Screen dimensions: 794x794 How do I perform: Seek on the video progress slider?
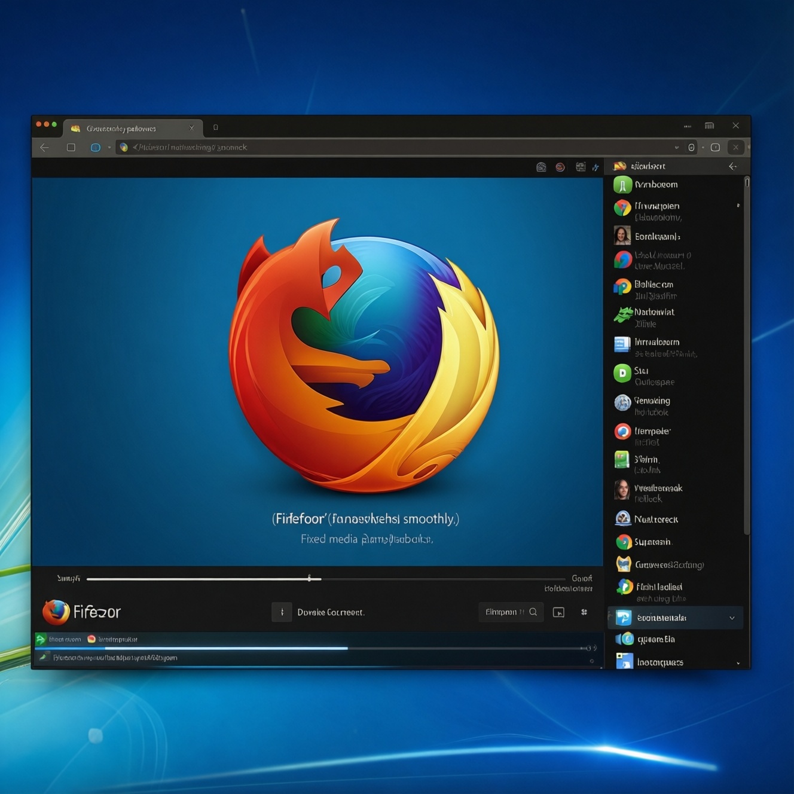[326, 579]
